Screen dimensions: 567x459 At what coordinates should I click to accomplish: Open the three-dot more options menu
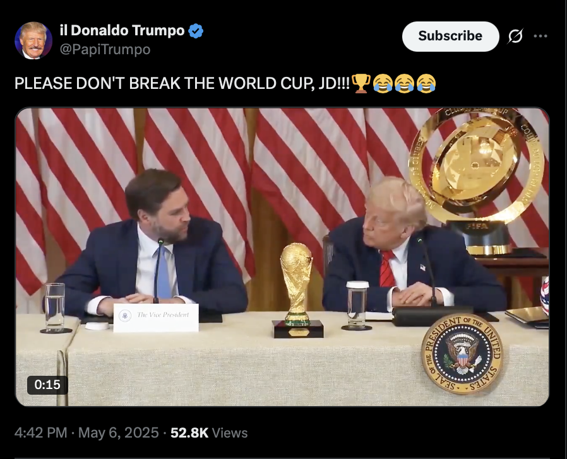pyautogui.click(x=540, y=36)
